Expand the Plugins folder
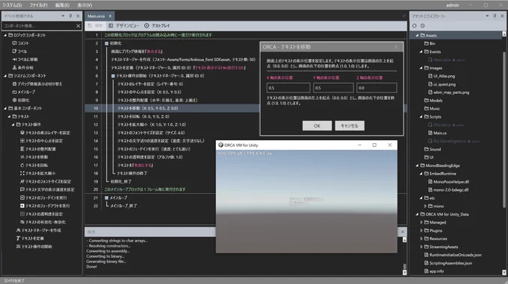 421,230
